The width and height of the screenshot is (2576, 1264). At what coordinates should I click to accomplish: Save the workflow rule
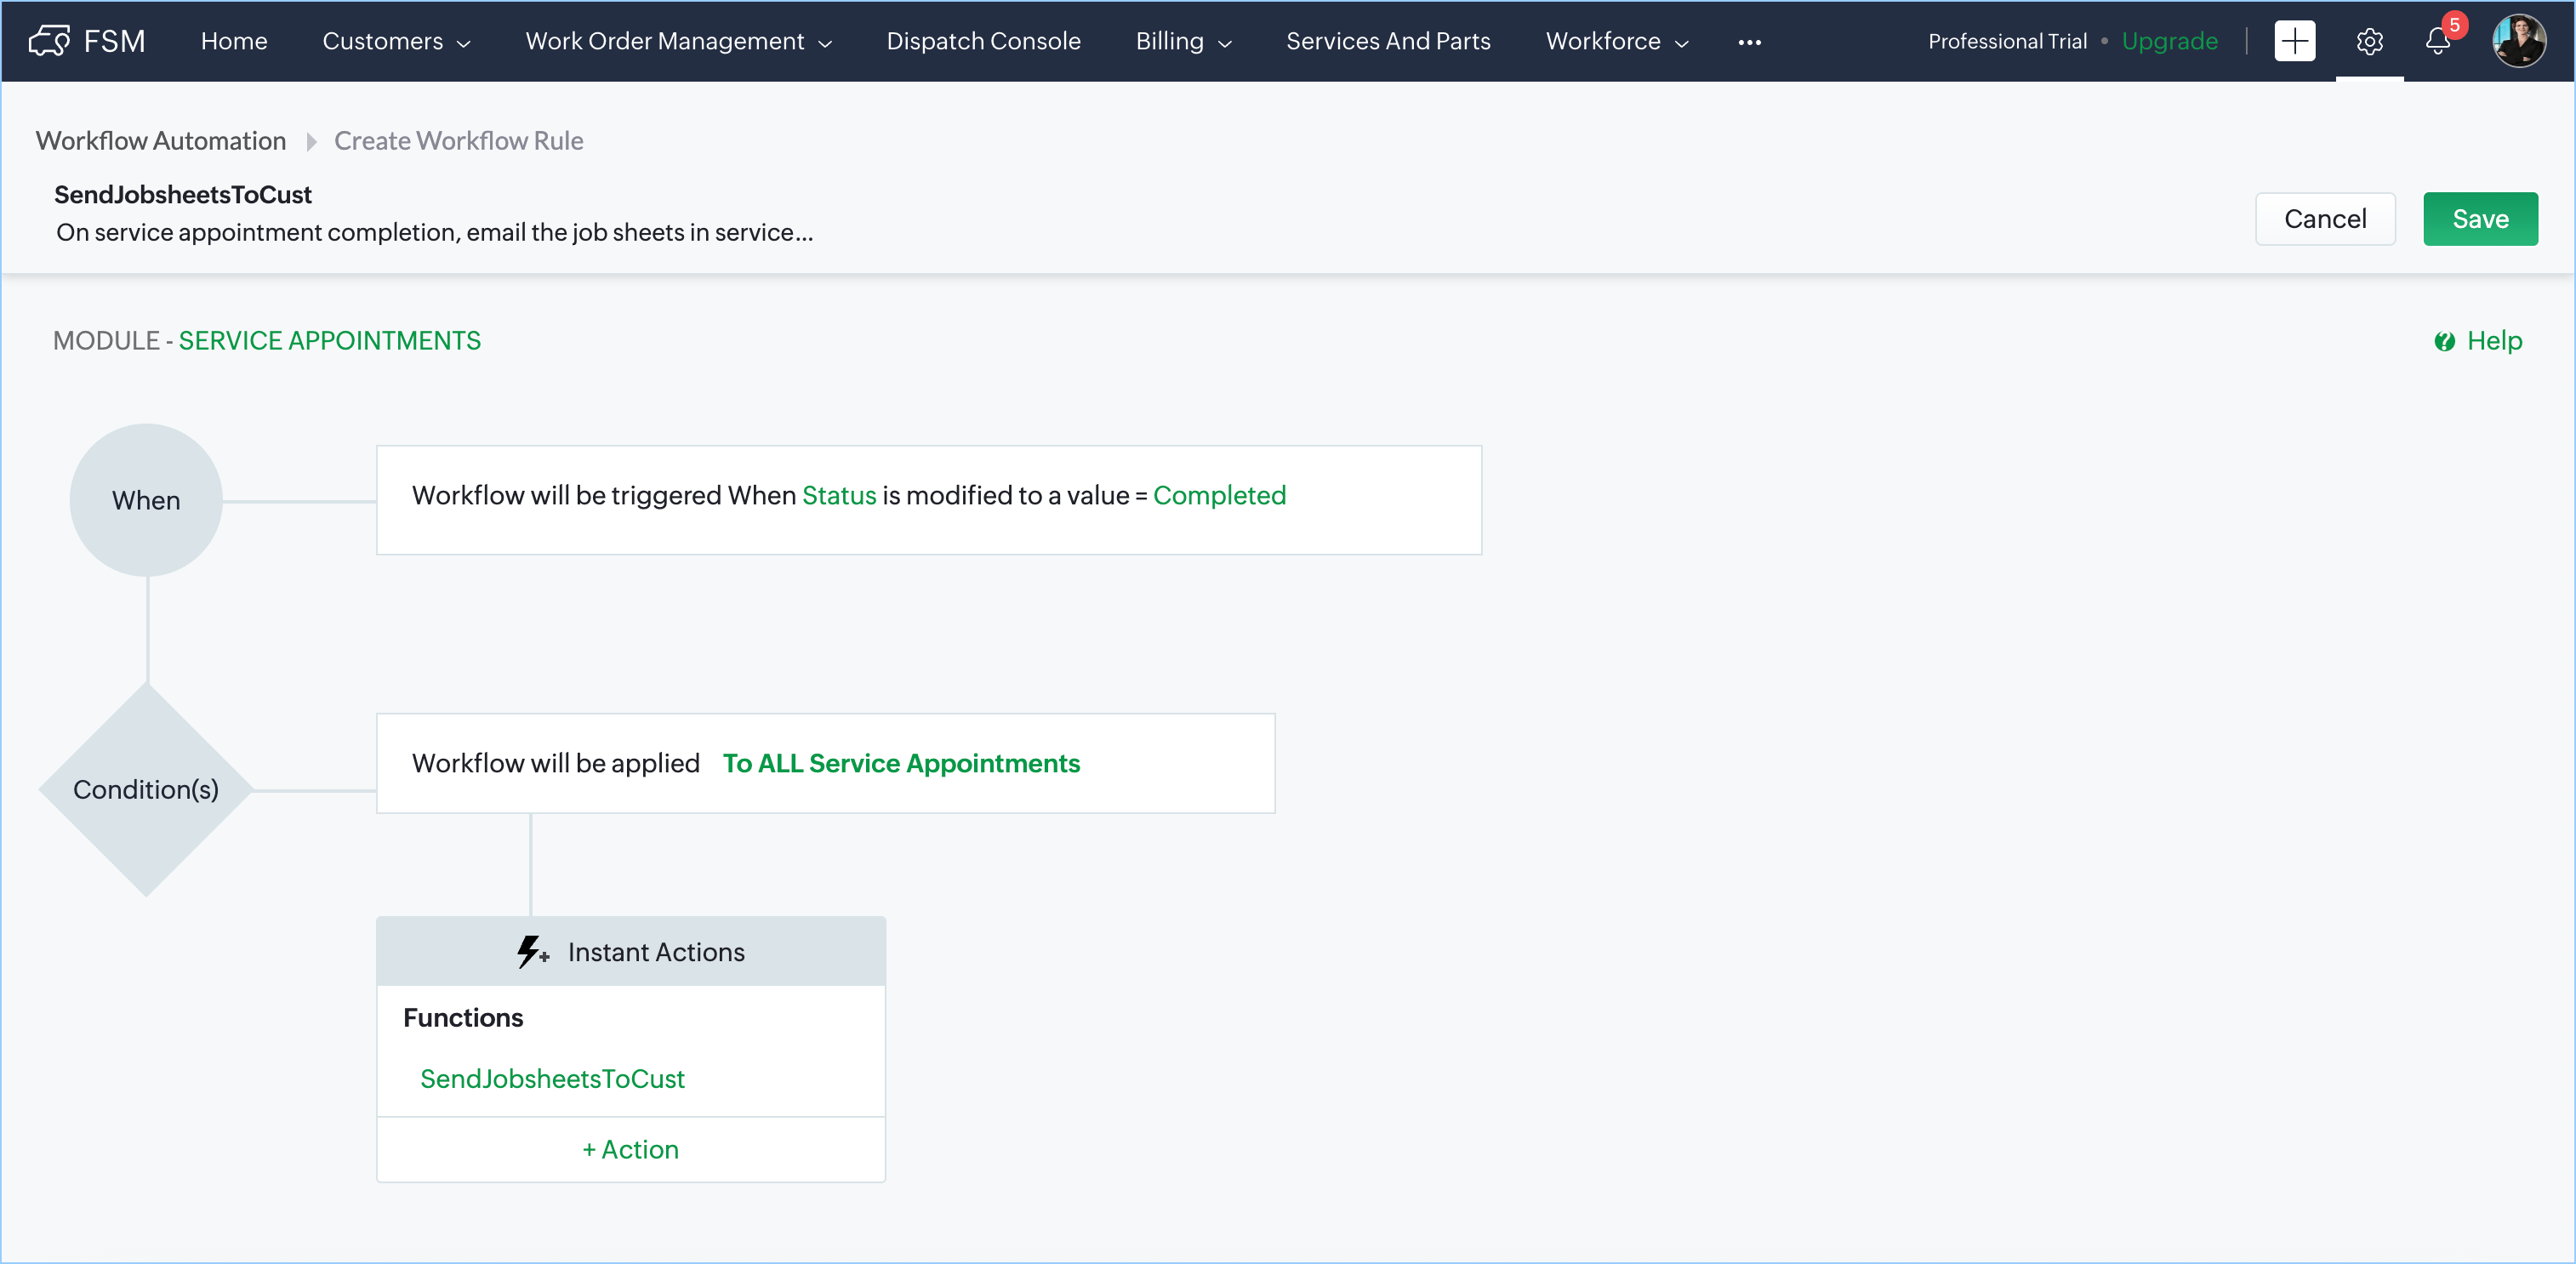coord(2480,219)
